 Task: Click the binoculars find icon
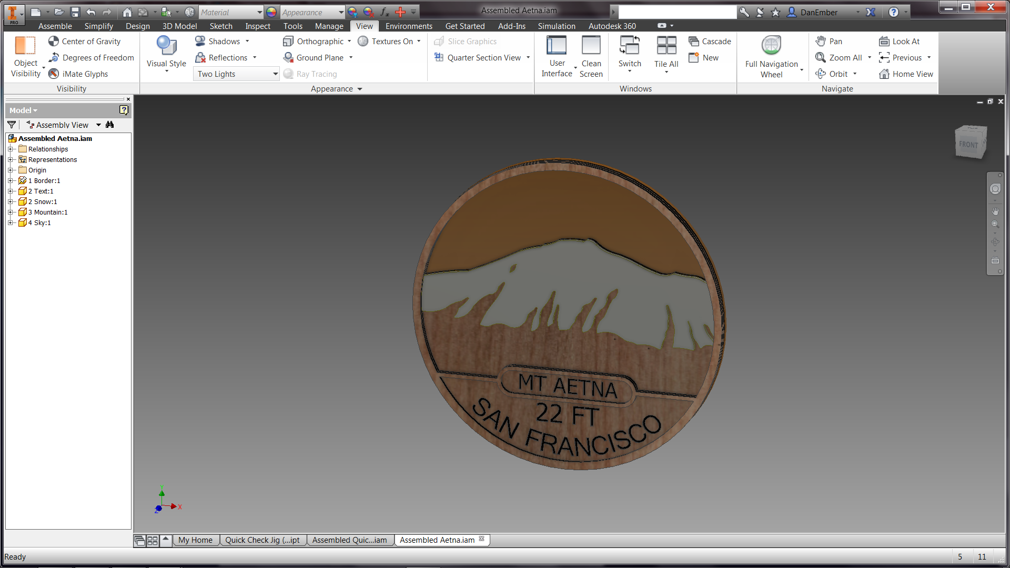tap(109, 125)
